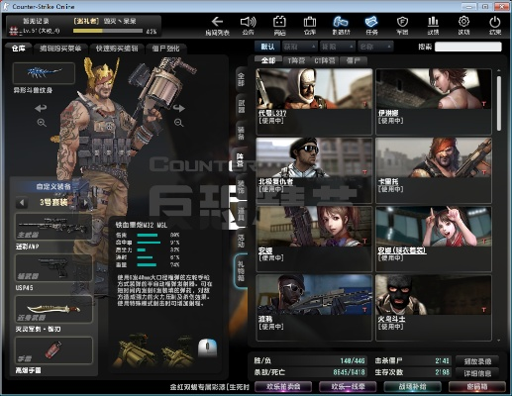The image size is (512, 396).
Task: Select character card 安娜 with pigtails
Action: [x=314, y=239]
